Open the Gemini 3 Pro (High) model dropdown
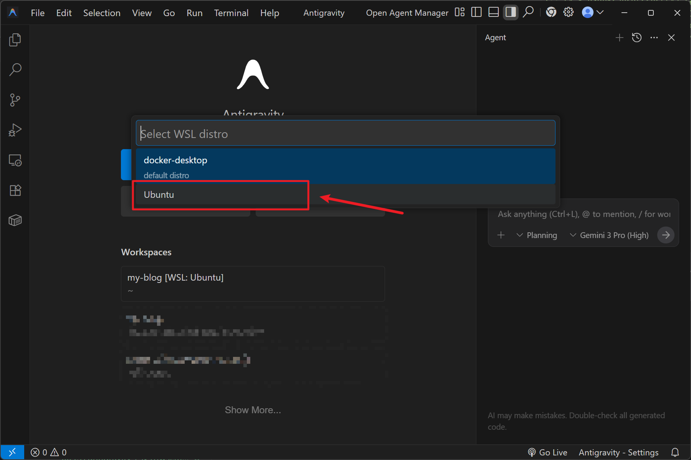The height and width of the screenshot is (460, 691). [x=609, y=235]
